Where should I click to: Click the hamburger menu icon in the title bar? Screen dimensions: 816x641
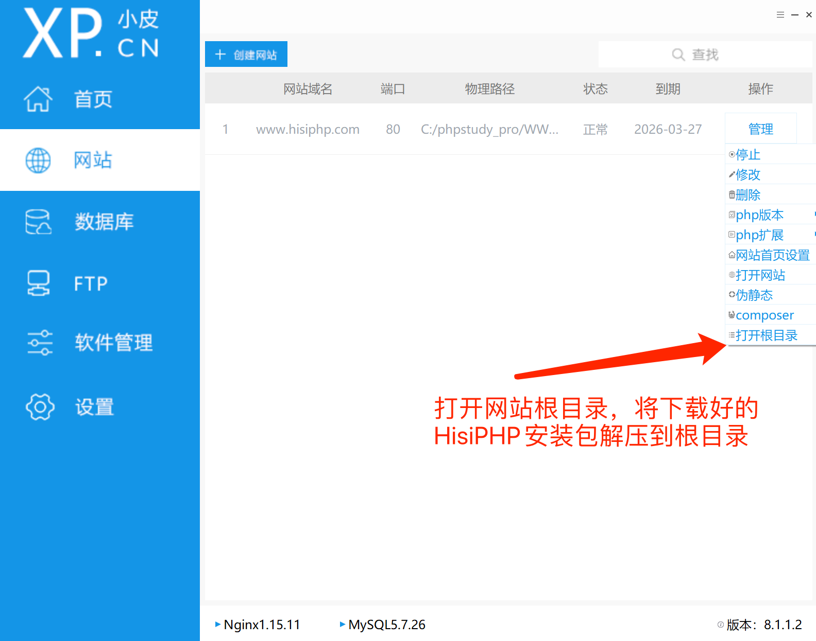click(780, 15)
